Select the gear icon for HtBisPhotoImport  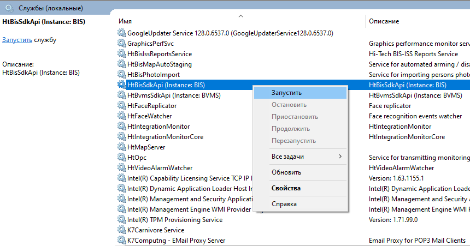[121, 75]
